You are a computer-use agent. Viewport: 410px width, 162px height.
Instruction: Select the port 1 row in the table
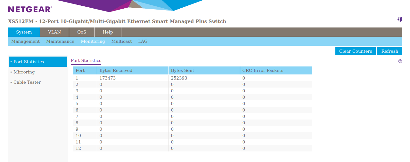point(192,78)
